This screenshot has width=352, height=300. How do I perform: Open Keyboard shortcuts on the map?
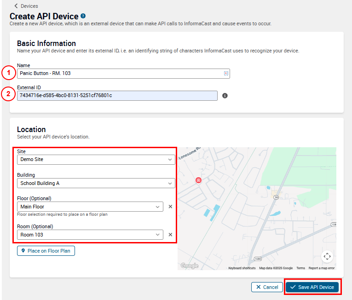pyautogui.click(x=242, y=268)
